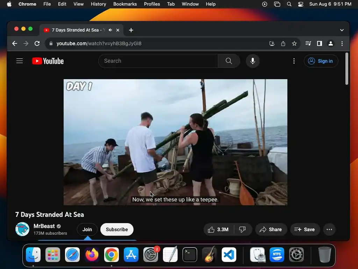Open GarageBand from the Dock
Viewport: 358px width, 269px height.
209,254
